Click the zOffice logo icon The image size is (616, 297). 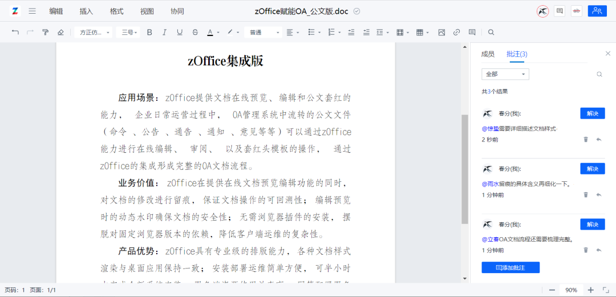15,11
